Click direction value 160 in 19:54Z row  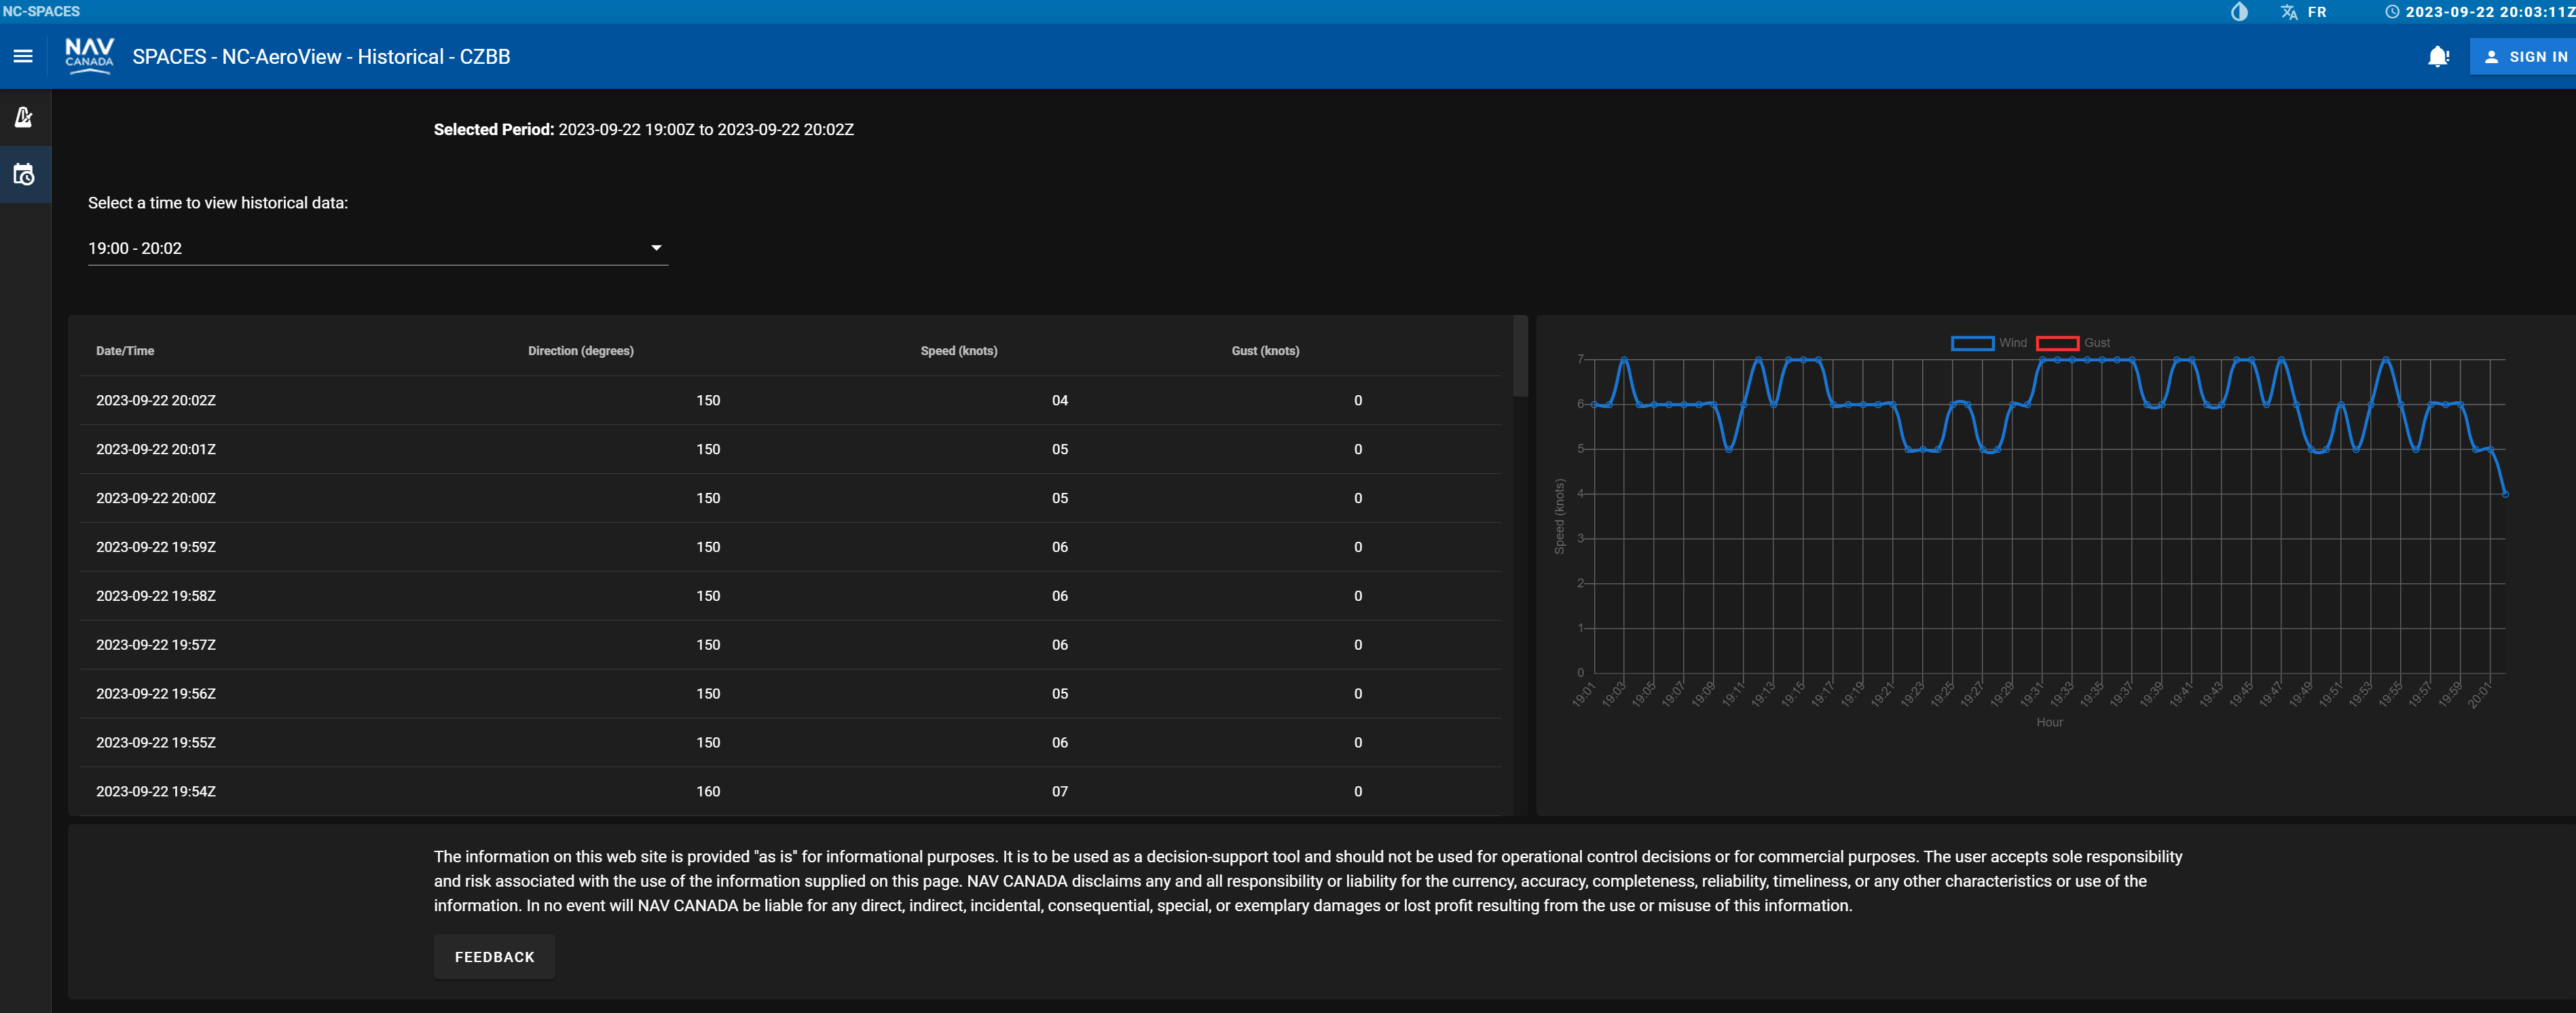coord(708,791)
